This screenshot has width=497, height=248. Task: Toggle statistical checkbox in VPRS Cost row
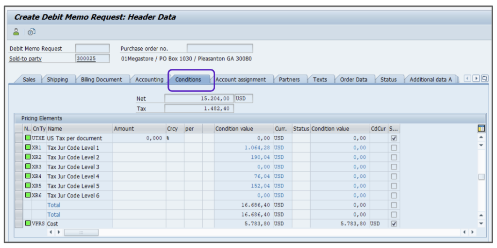coord(394,224)
